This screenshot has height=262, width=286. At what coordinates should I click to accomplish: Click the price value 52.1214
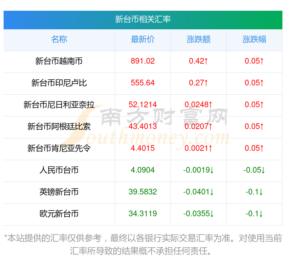pyautogui.click(x=143, y=105)
